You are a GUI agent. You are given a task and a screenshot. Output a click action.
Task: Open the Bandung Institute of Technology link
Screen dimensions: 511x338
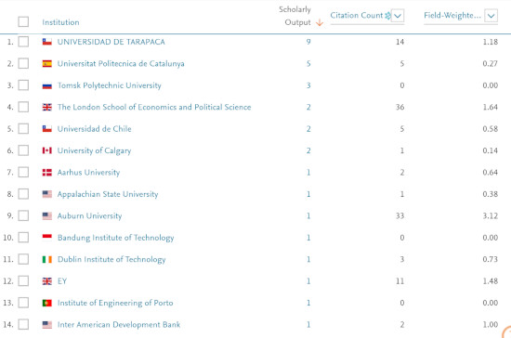tap(116, 238)
